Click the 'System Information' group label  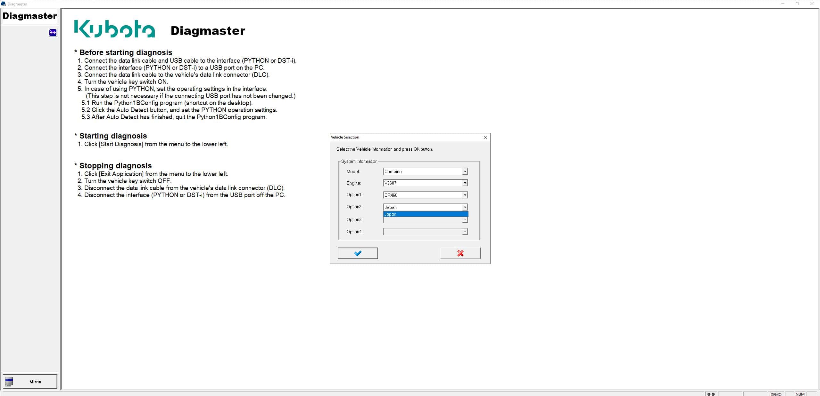pos(359,161)
